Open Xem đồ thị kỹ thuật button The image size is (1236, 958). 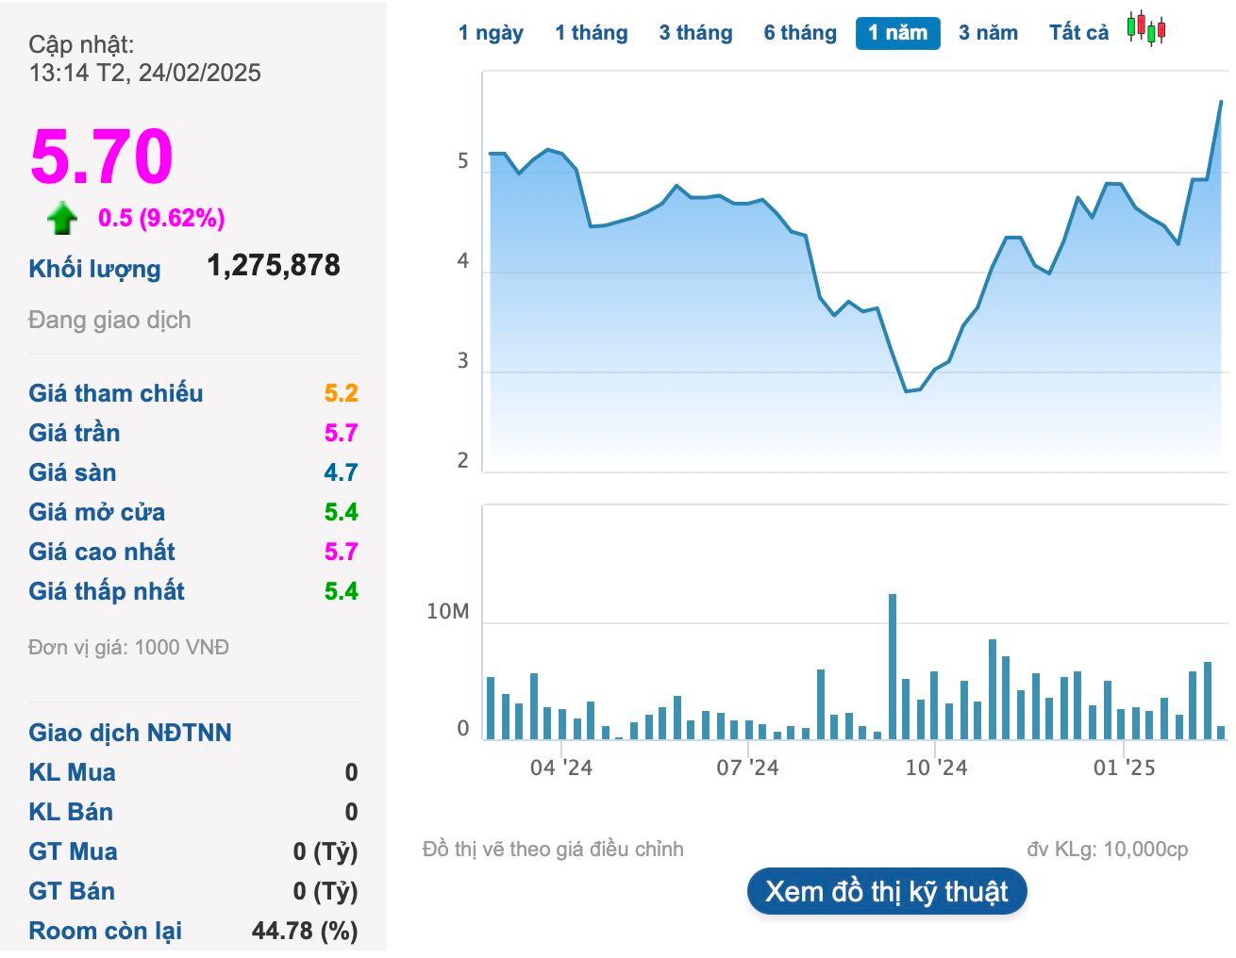(887, 892)
